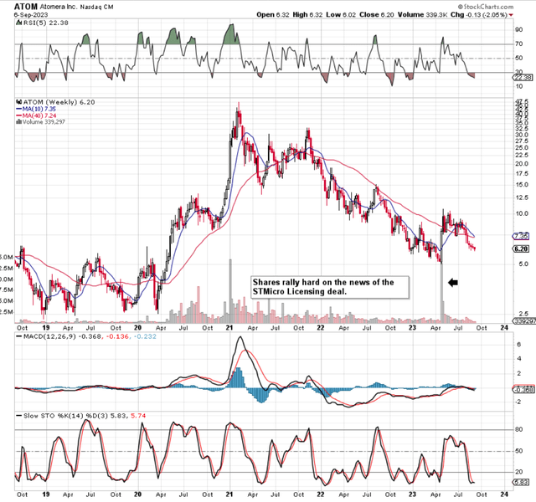The width and height of the screenshot is (536, 502).
Task: Click the 90 level on RSI axis
Action: coord(519,30)
